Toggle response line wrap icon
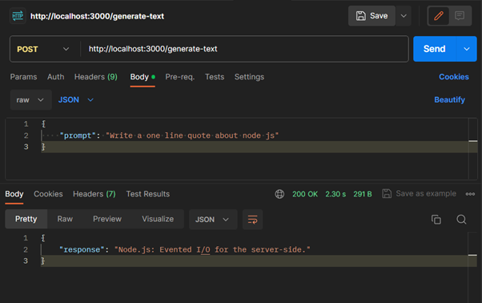The height and width of the screenshot is (303, 482). (253, 220)
